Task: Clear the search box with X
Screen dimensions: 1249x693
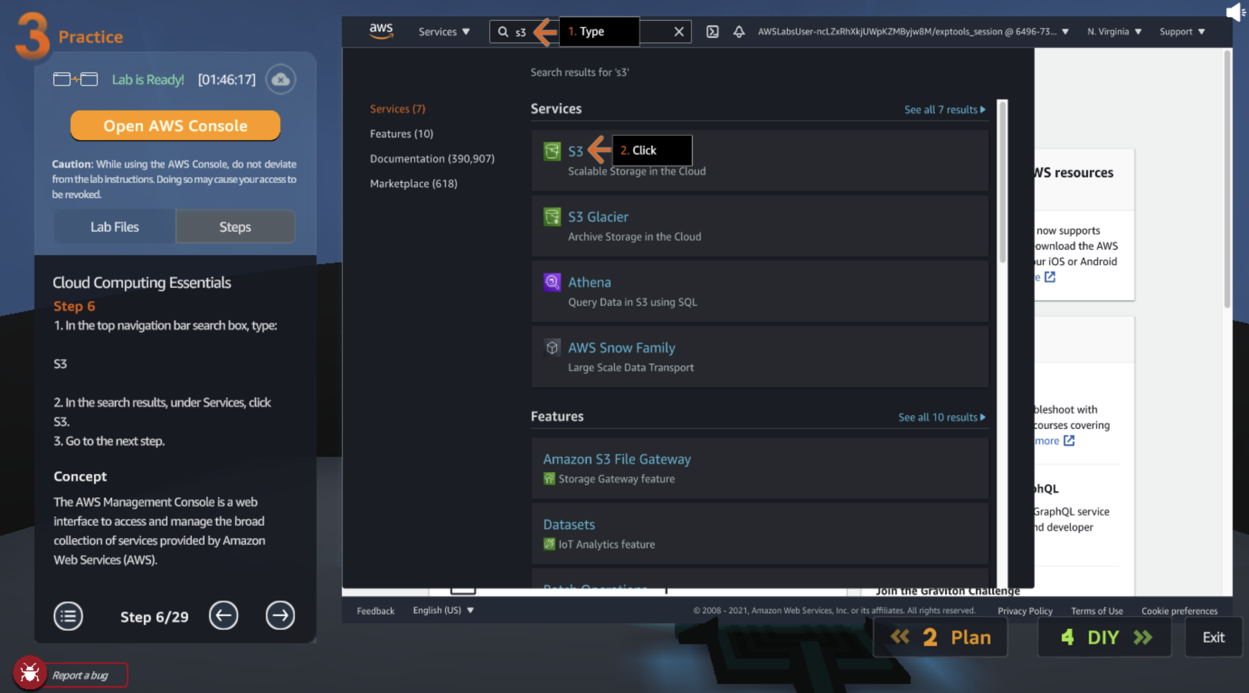Action: coord(679,32)
